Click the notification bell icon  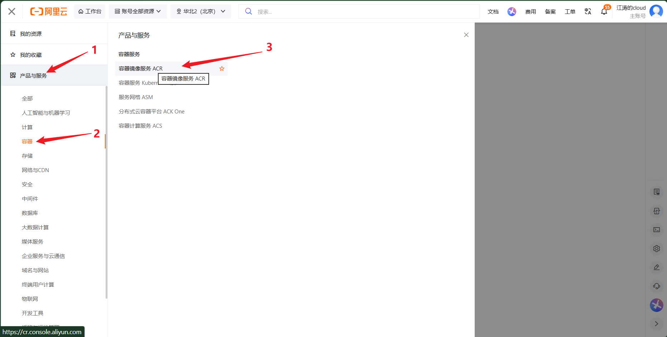coord(604,11)
